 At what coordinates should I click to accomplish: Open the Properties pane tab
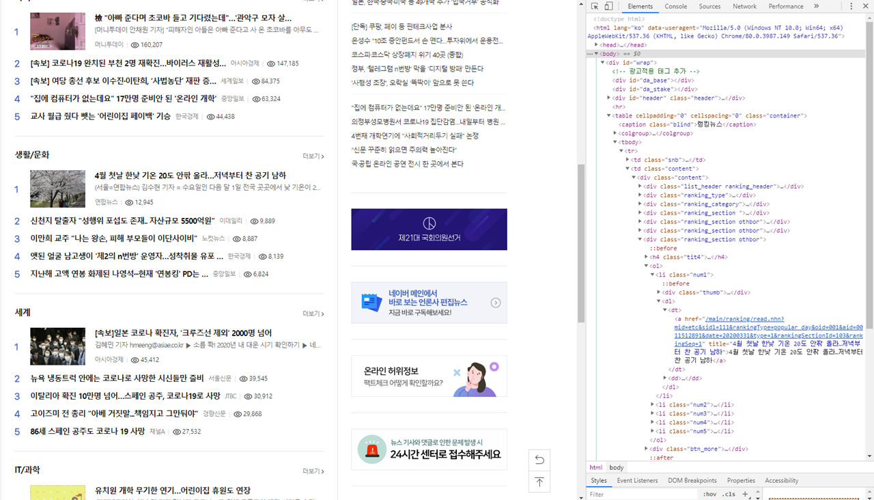[x=741, y=480]
